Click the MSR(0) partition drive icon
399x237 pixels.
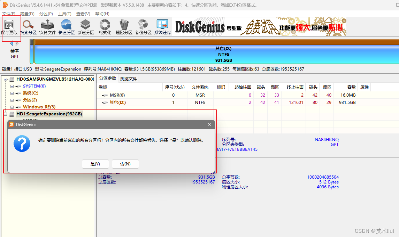click(105, 96)
